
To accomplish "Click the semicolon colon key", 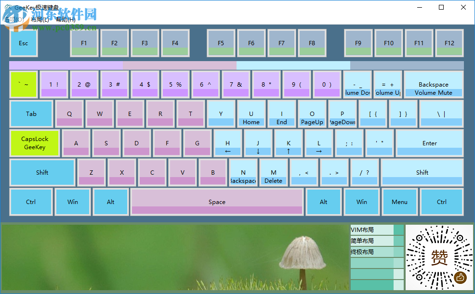I will point(349,143).
